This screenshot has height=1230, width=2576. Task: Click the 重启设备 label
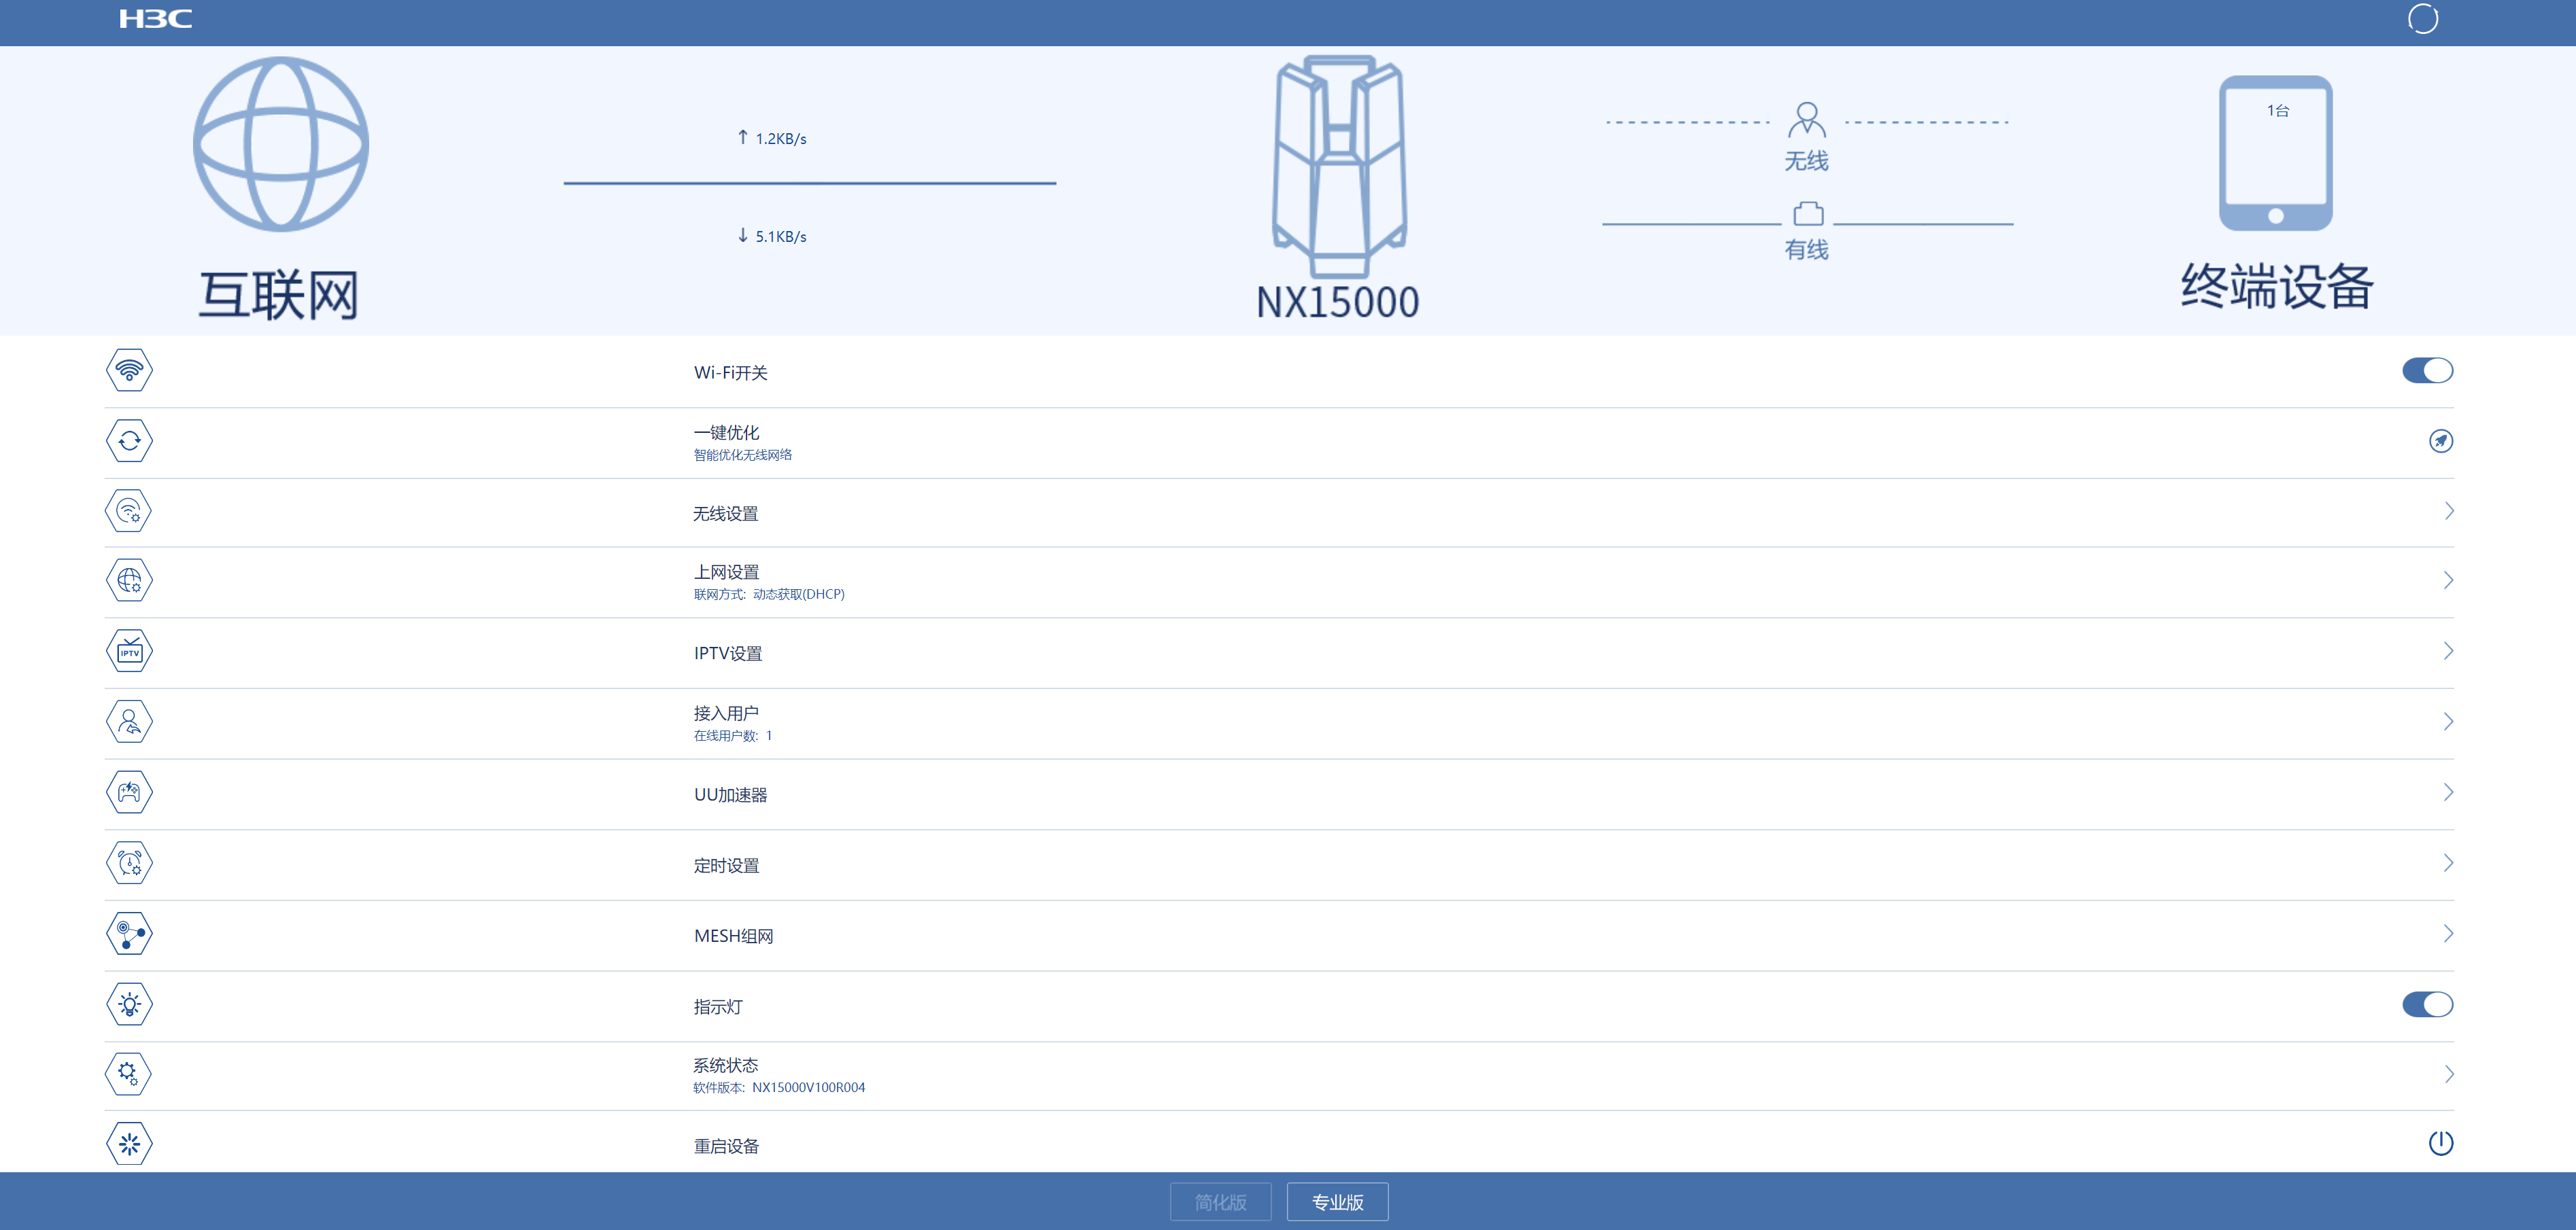pos(726,1146)
